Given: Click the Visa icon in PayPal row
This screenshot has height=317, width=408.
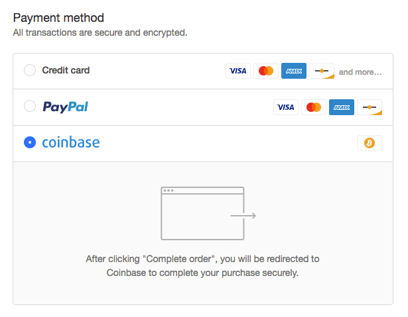Looking at the screenshot, I should (x=286, y=107).
